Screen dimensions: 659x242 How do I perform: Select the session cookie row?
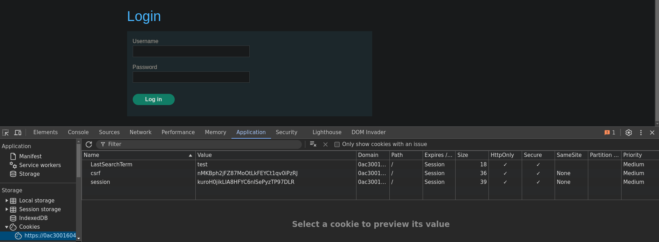coord(370,182)
